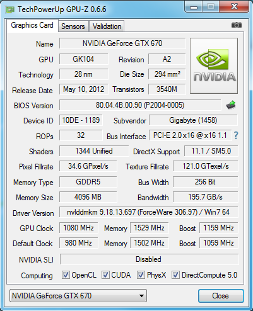
Task: Open the GPU selection dropdown
Action: click(78, 296)
